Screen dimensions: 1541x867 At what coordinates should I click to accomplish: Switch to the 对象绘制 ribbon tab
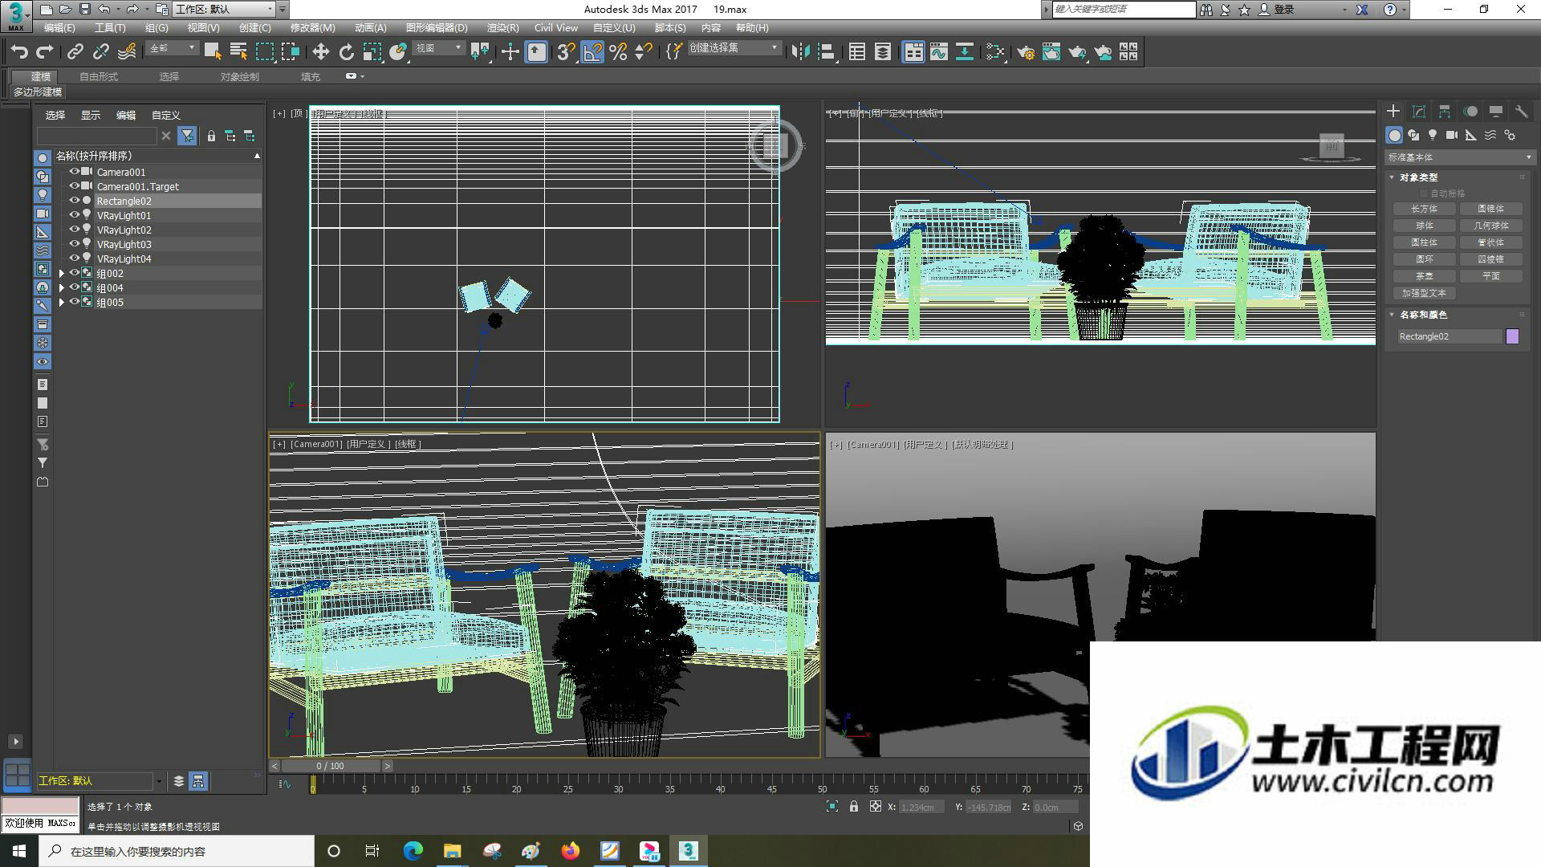tap(239, 77)
